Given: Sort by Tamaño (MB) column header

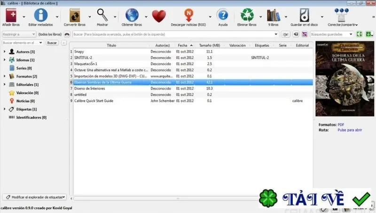Looking at the screenshot, I should (x=209, y=45).
